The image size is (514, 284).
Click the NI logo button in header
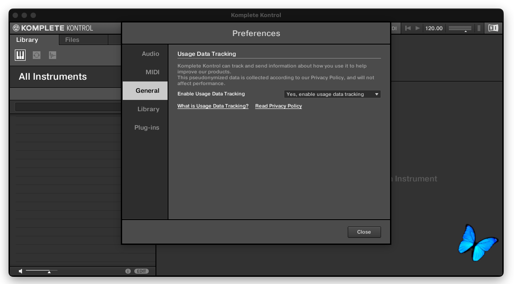493,28
